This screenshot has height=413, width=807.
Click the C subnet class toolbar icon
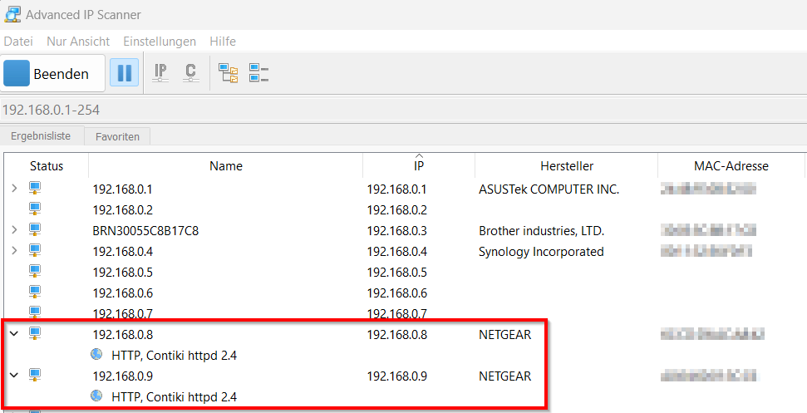tap(191, 72)
